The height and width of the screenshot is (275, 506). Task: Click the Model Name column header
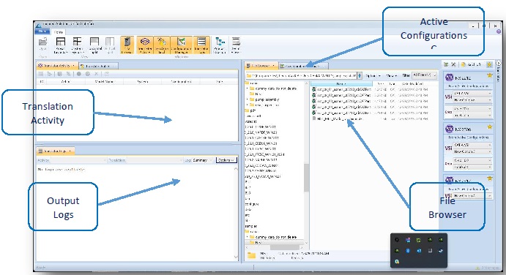click(x=104, y=82)
